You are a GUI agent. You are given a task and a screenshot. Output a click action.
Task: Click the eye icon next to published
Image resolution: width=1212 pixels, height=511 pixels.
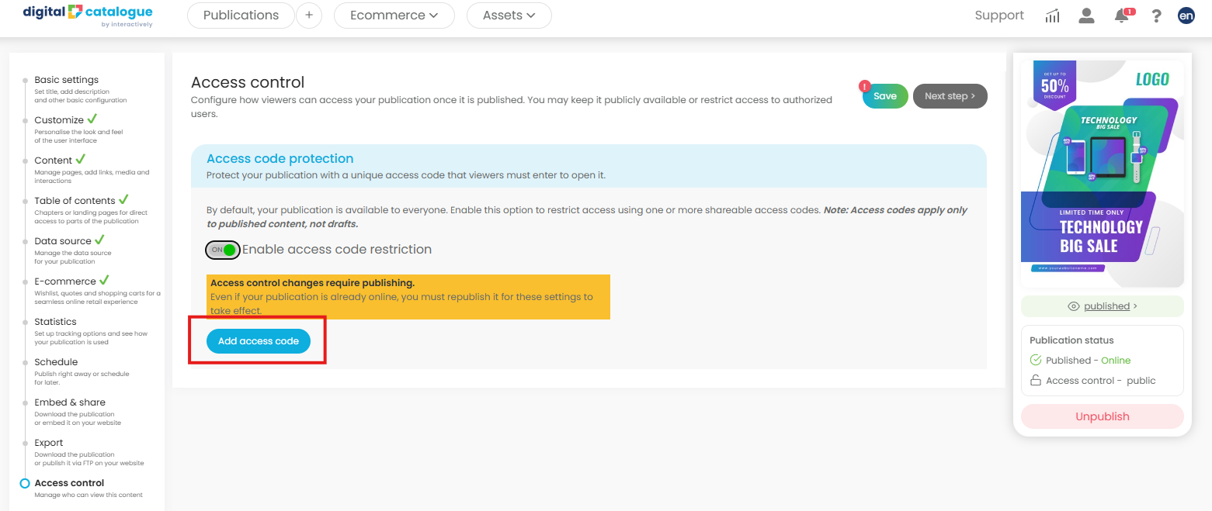pyautogui.click(x=1074, y=306)
